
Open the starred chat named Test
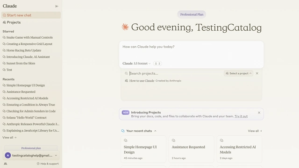(7, 70)
